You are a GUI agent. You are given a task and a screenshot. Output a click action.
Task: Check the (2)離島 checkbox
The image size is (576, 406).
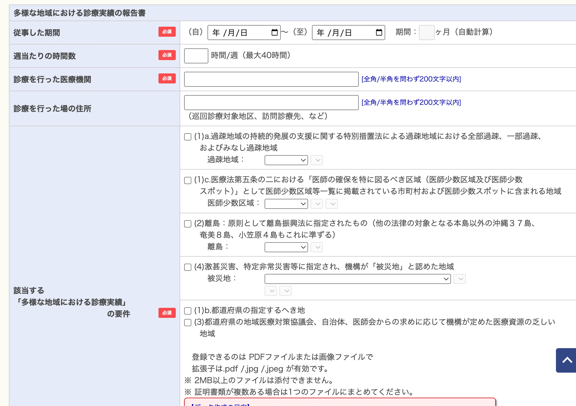click(x=188, y=224)
